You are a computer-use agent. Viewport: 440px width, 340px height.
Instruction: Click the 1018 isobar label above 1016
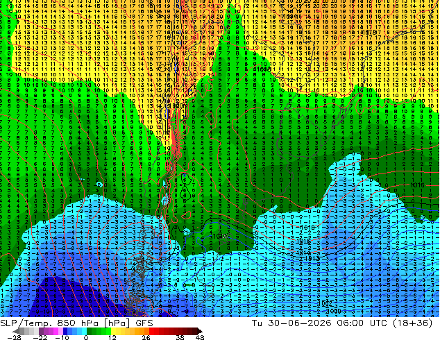coord(307,228)
